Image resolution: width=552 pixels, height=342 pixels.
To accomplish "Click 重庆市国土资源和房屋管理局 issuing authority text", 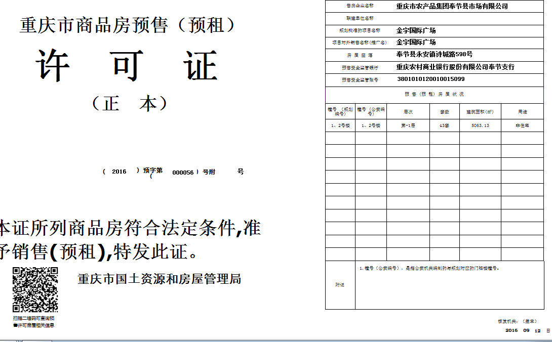I will pyautogui.click(x=159, y=279).
